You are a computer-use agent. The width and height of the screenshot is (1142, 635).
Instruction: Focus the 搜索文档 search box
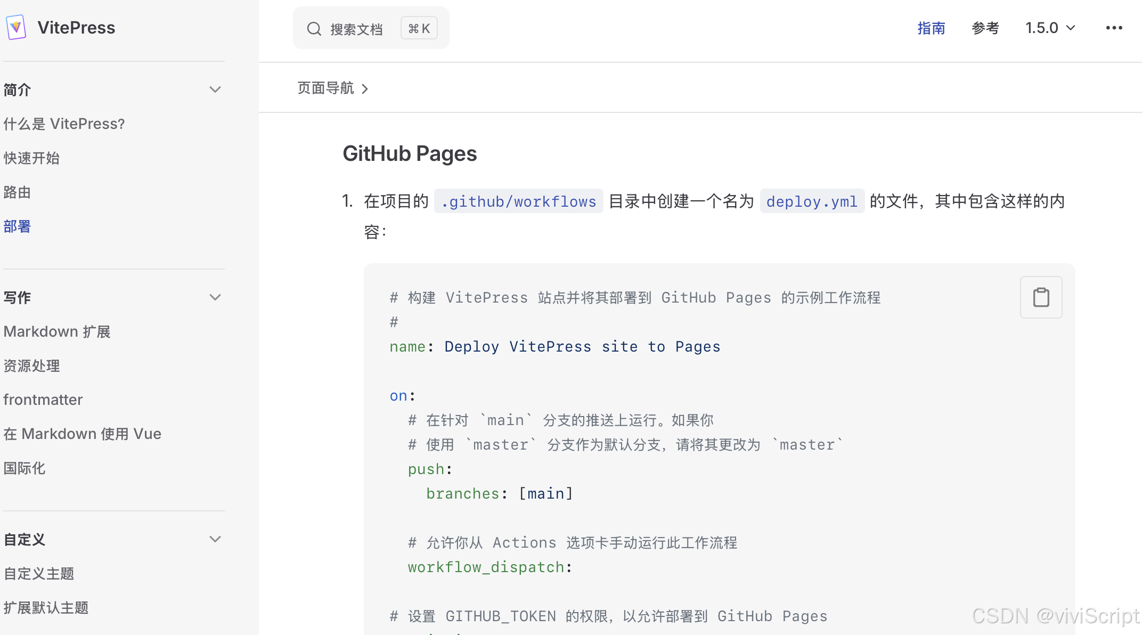371,28
